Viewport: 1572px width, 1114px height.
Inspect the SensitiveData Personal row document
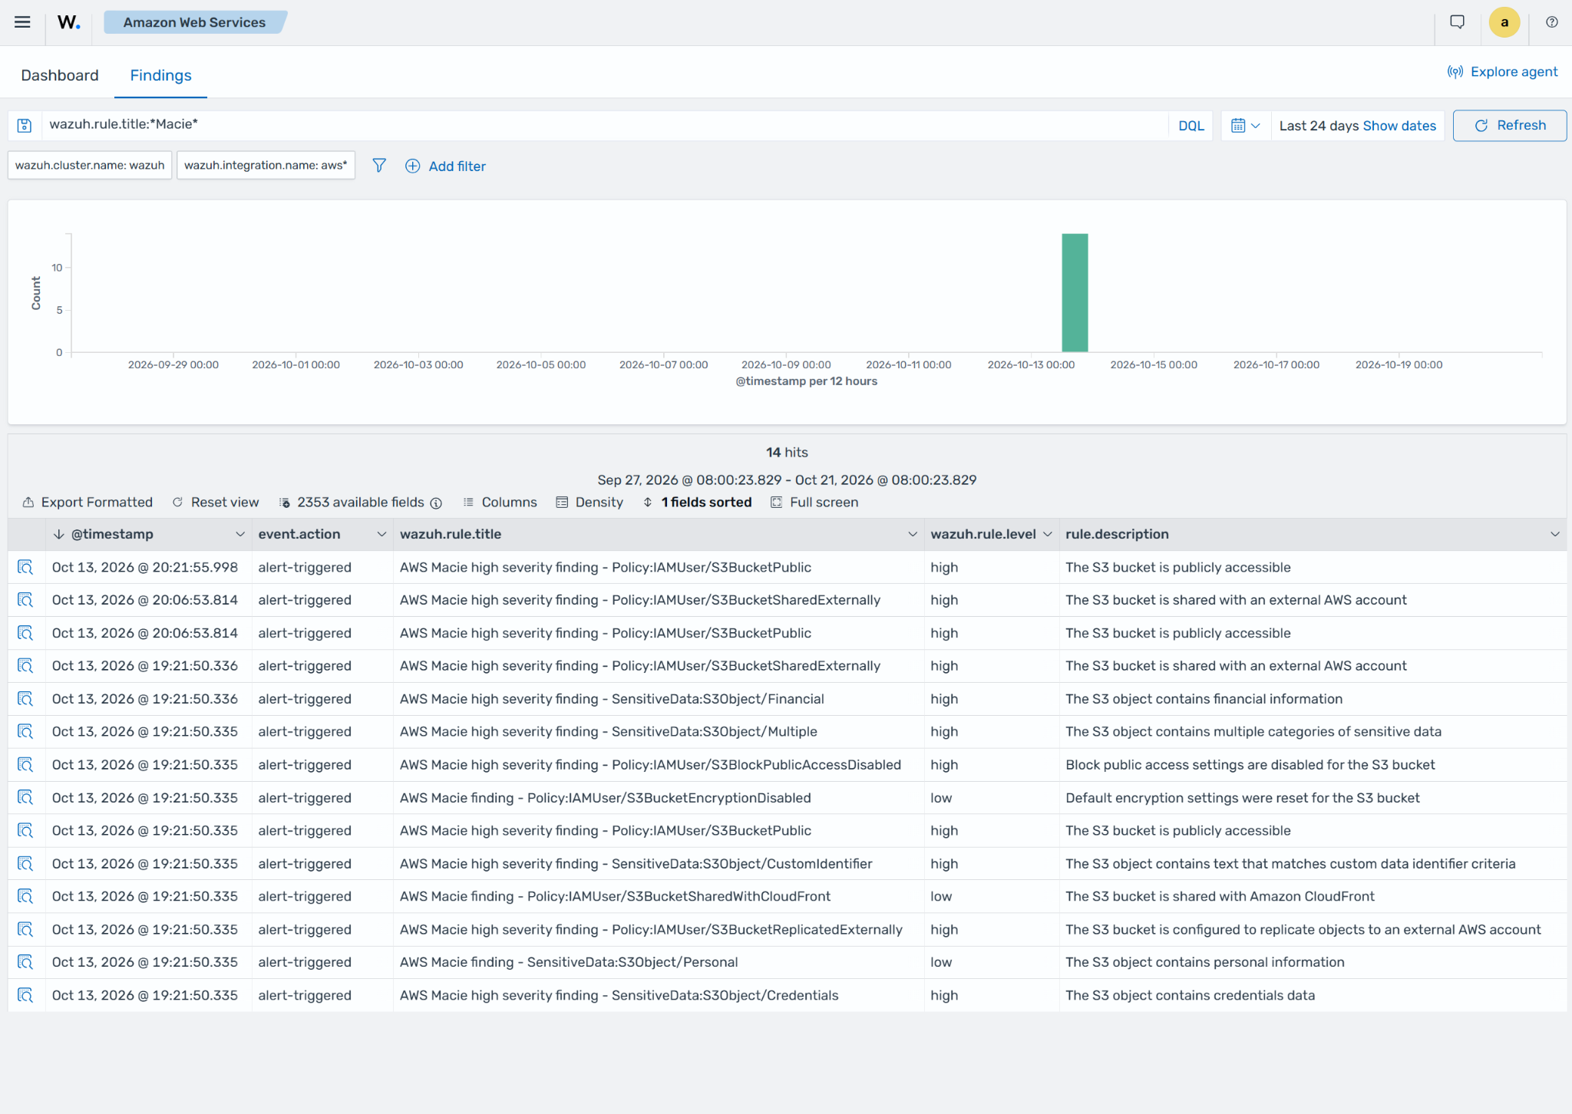25,962
